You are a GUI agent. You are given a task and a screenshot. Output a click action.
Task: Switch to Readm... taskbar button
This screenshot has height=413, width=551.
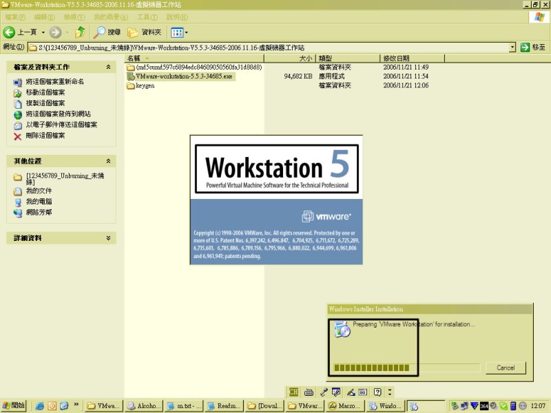tap(225, 406)
